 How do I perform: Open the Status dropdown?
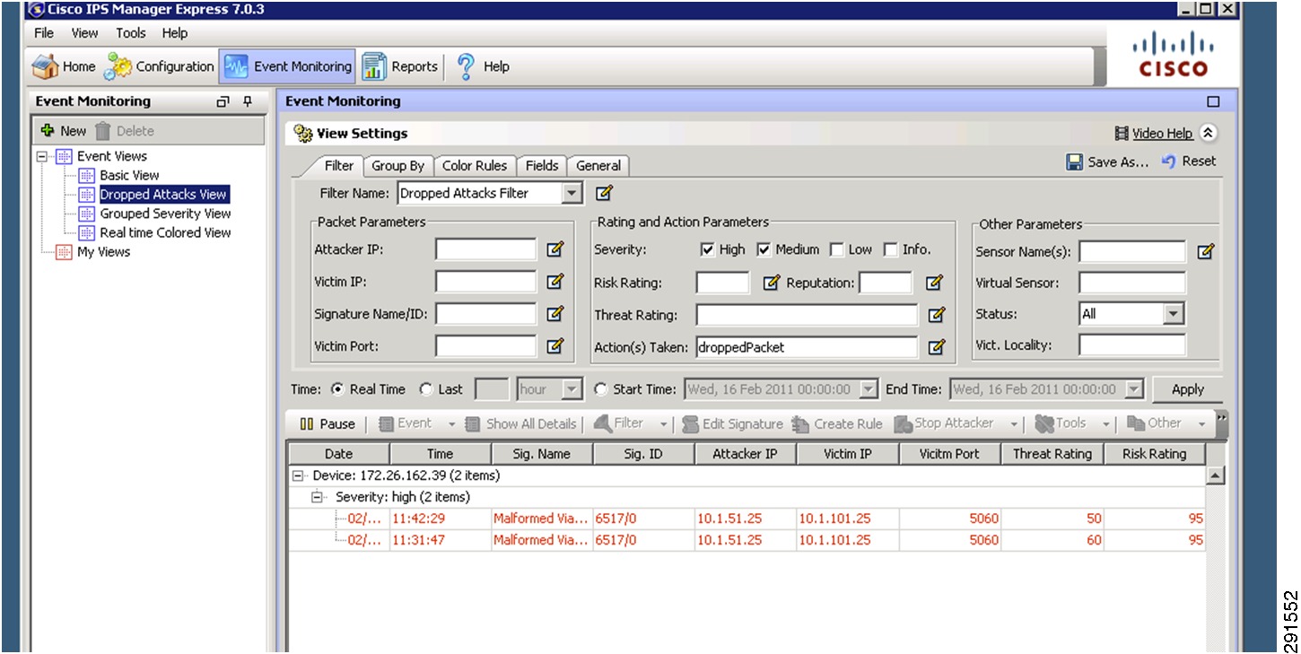point(1174,314)
